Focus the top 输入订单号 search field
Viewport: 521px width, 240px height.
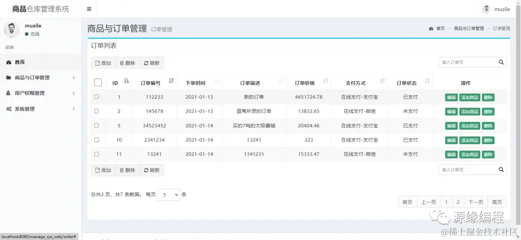[467, 62]
